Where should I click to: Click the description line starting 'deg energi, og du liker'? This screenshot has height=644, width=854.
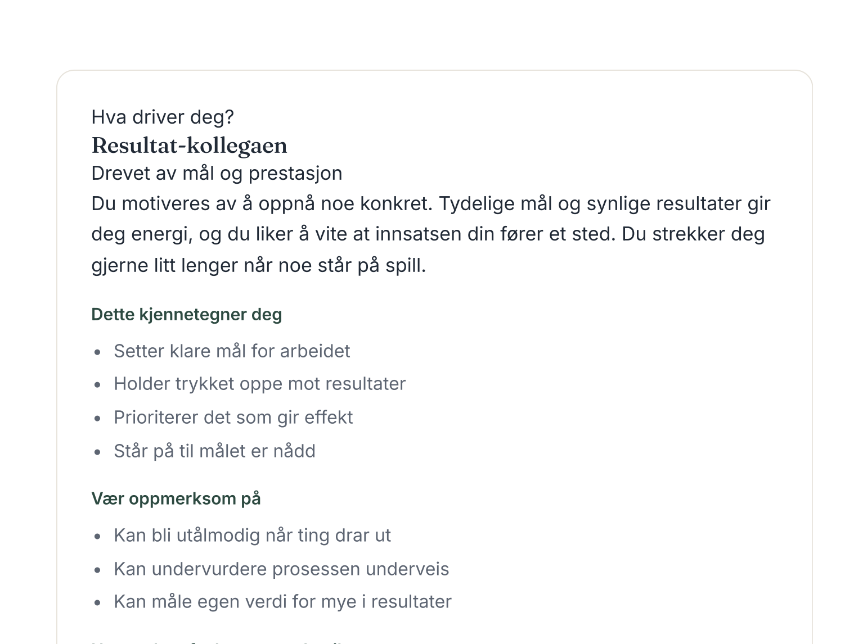coord(428,234)
